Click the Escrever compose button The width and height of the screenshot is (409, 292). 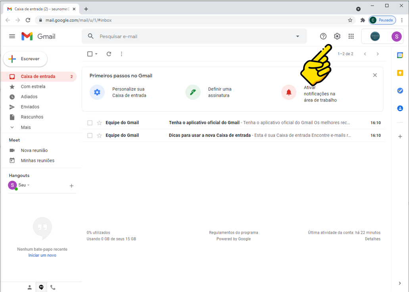tap(25, 59)
